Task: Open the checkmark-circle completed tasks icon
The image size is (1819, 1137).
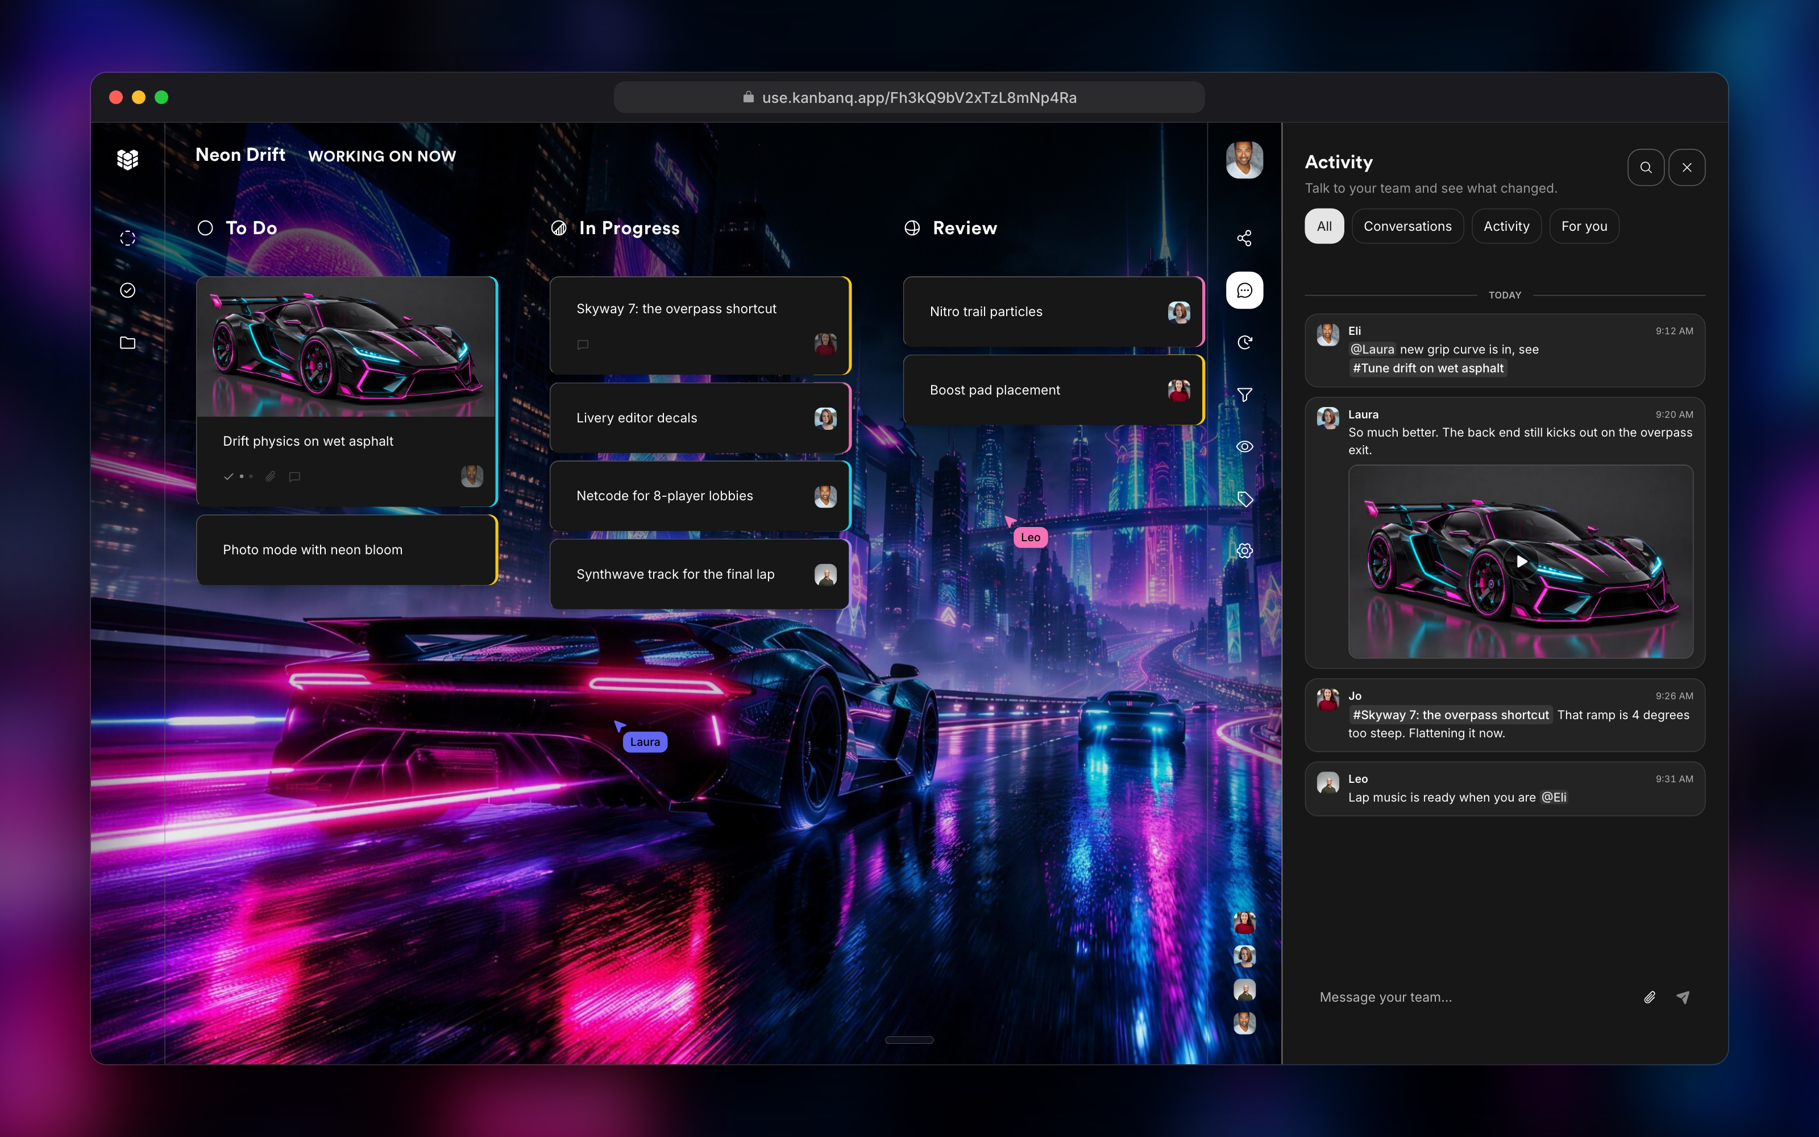Action: (128, 291)
